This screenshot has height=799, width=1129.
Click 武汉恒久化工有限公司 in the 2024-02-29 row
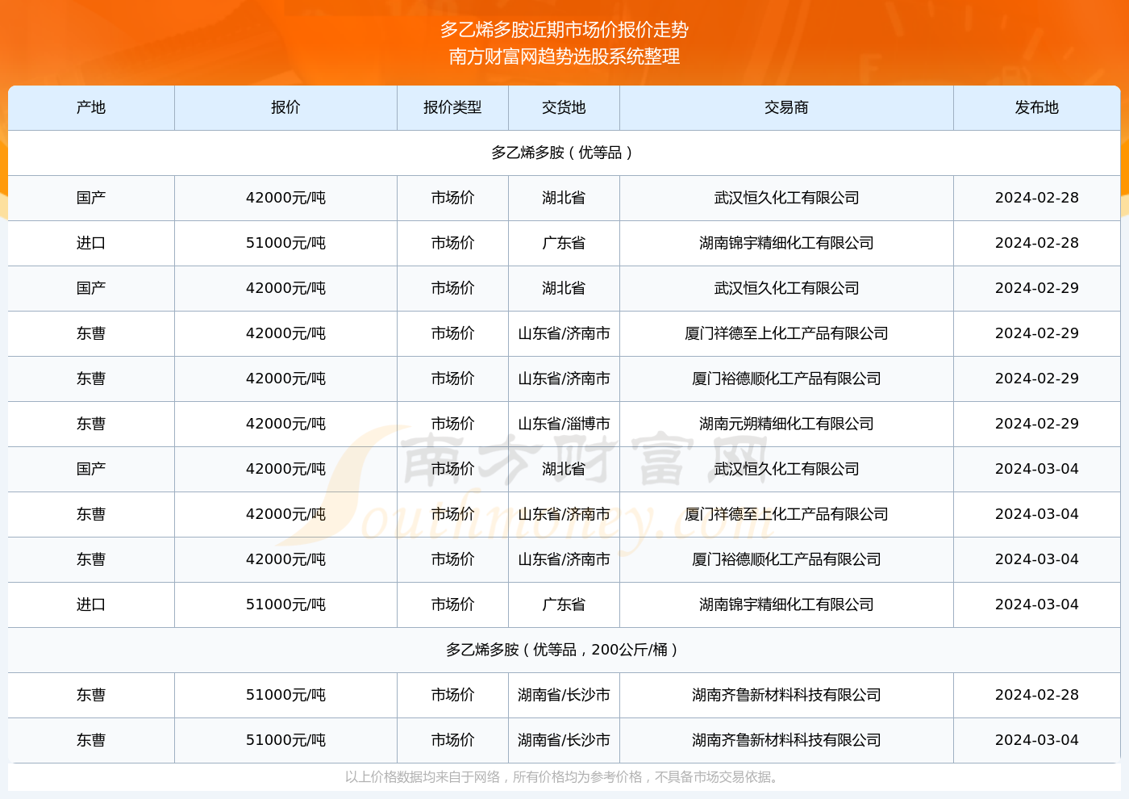point(786,288)
